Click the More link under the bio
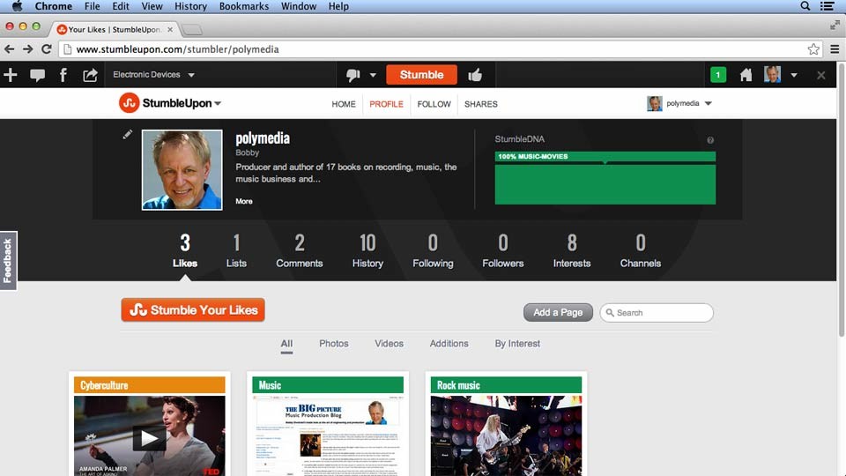846x476 pixels. coord(244,201)
